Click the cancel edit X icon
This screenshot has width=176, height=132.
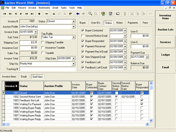click(65, 14)
